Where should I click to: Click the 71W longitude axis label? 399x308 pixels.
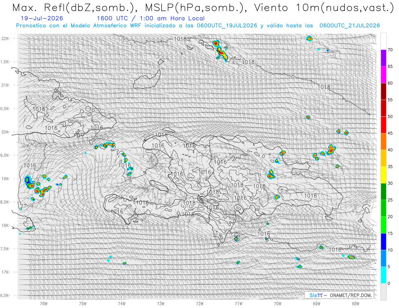tap(238, 303)
